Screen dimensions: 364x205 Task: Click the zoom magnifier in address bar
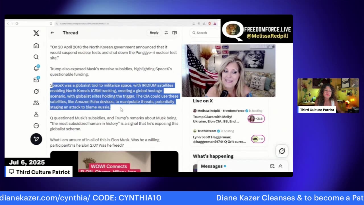199,24
